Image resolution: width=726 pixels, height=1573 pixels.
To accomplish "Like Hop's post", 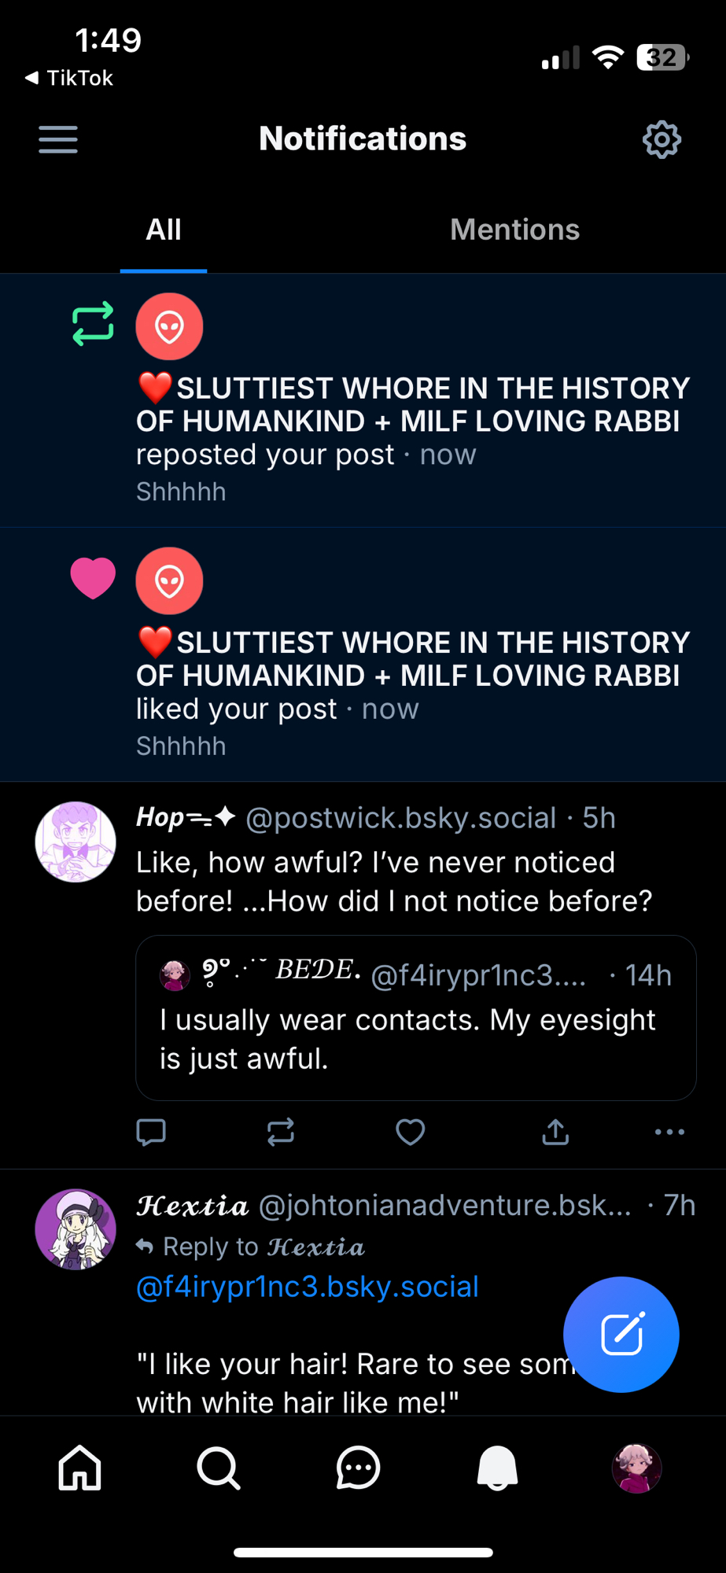I will pyautogui.click(x=410, y=1132).
